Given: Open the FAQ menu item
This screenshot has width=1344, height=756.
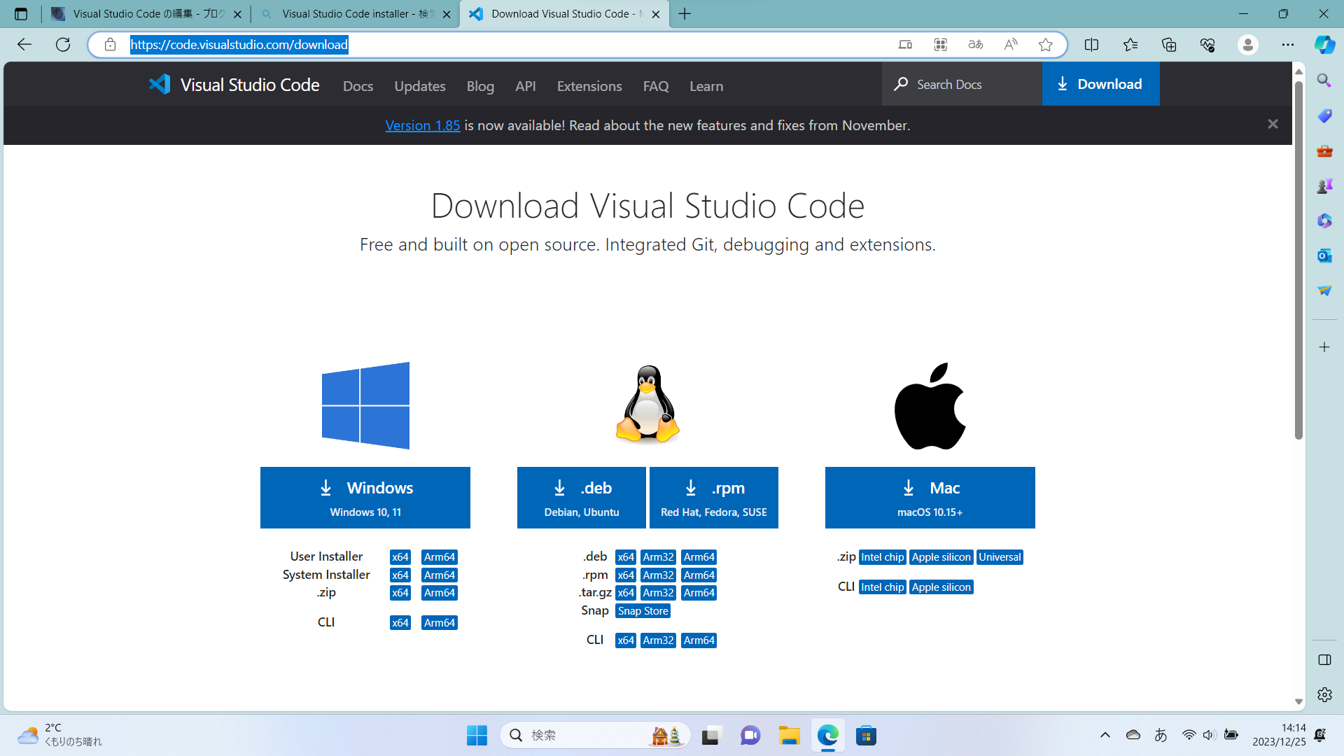Looking at the screenshot, I should coord(656,86).
